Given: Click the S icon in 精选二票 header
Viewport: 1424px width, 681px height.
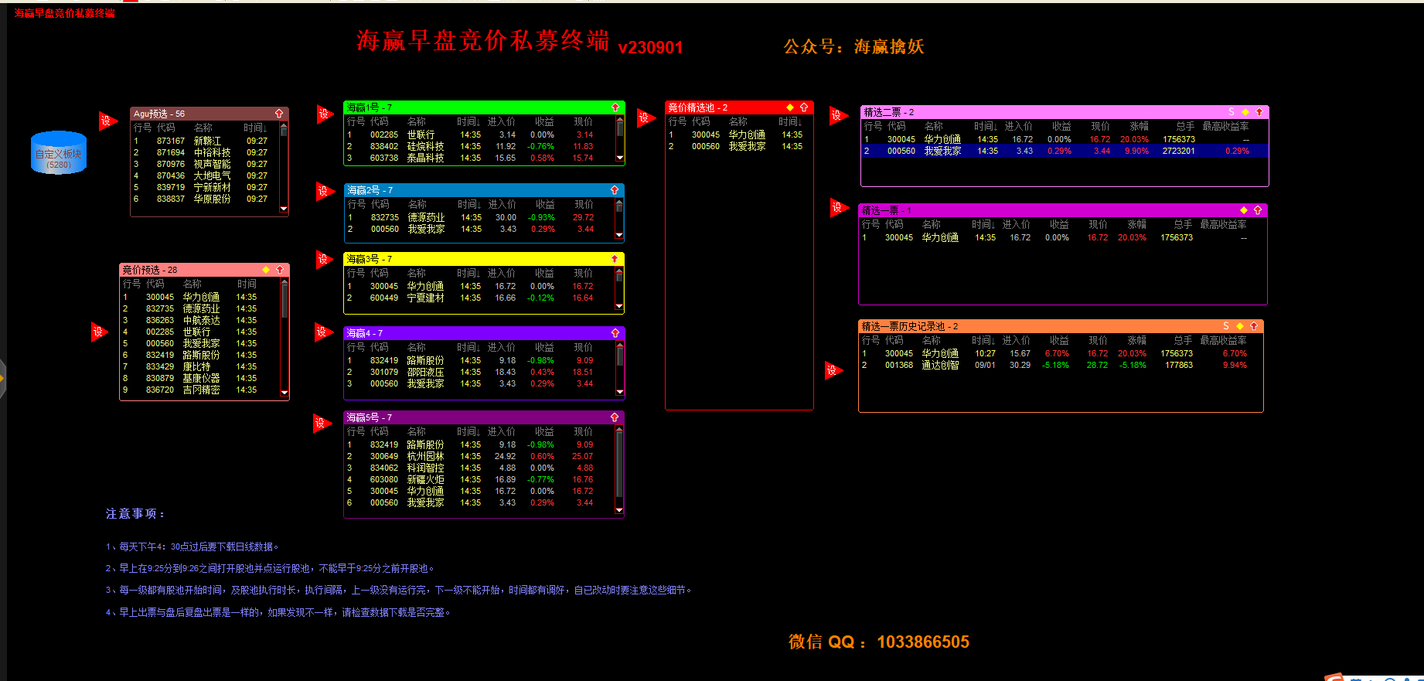Looking at the screenshot, I should [1232, 112].
